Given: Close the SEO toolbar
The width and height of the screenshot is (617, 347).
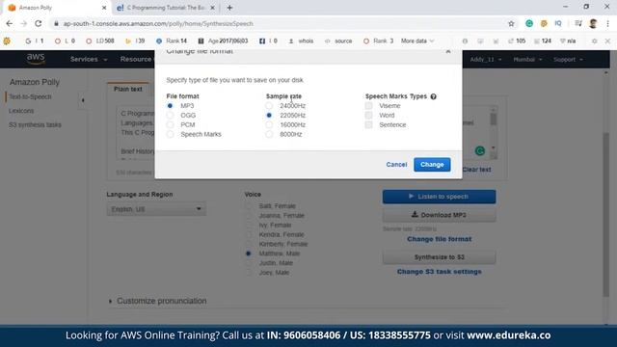Looking at the screenshot, I should tap(607, 40).
